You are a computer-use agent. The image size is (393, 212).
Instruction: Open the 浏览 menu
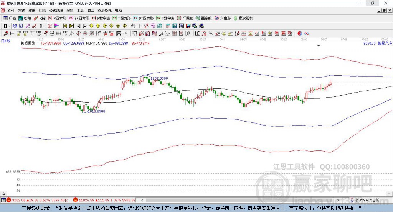21,10
